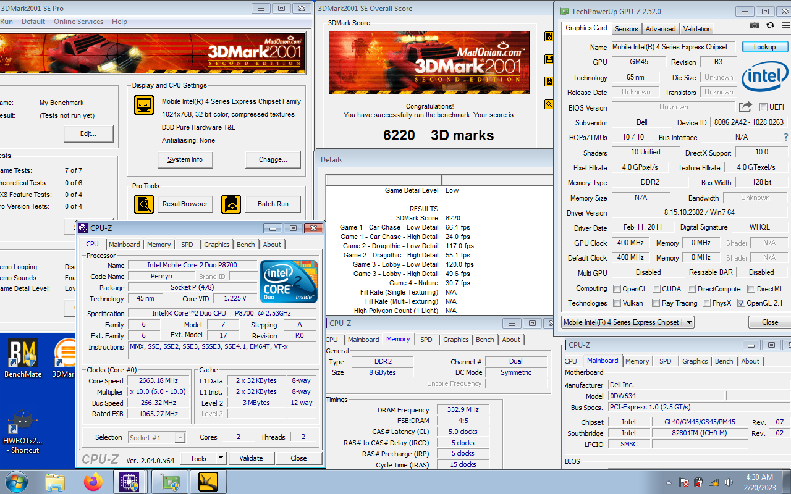791x494 pixels.
Task: Click the System Info button
Action: pos(185,159)
